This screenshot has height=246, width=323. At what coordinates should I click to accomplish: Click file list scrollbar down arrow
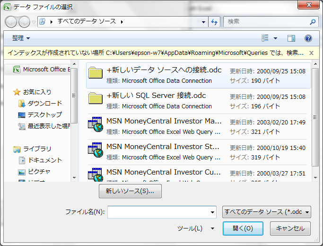pos(315,177)
